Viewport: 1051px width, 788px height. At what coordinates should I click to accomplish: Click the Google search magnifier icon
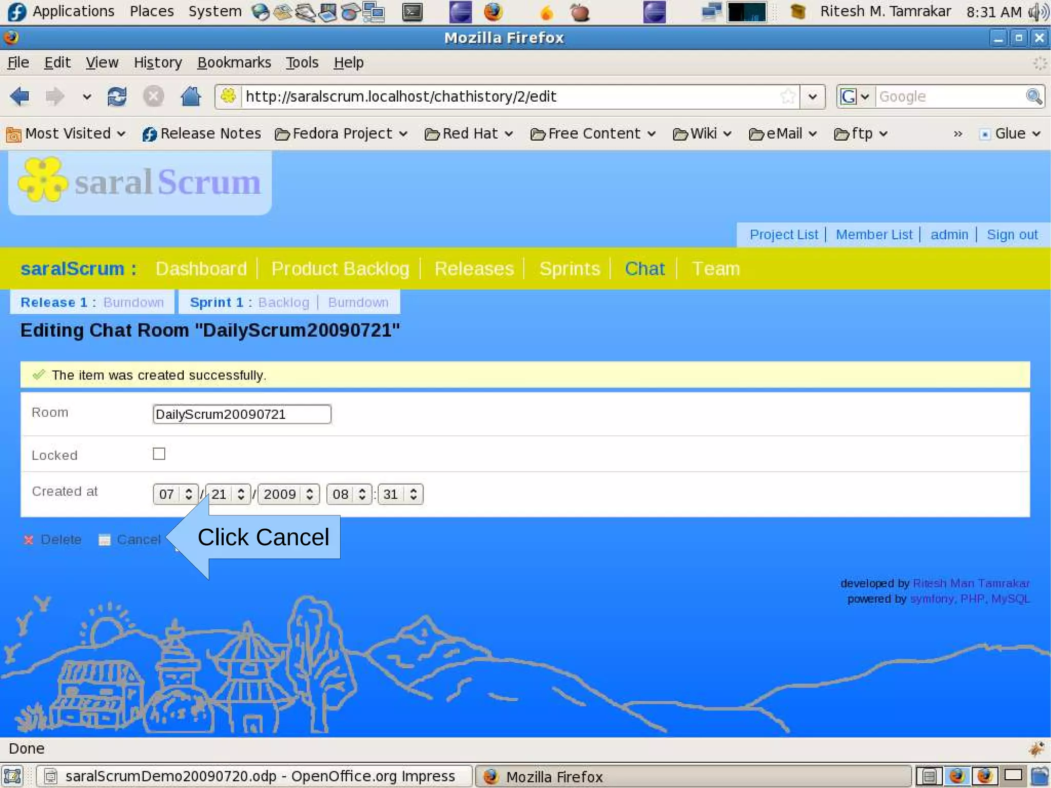1034,97
